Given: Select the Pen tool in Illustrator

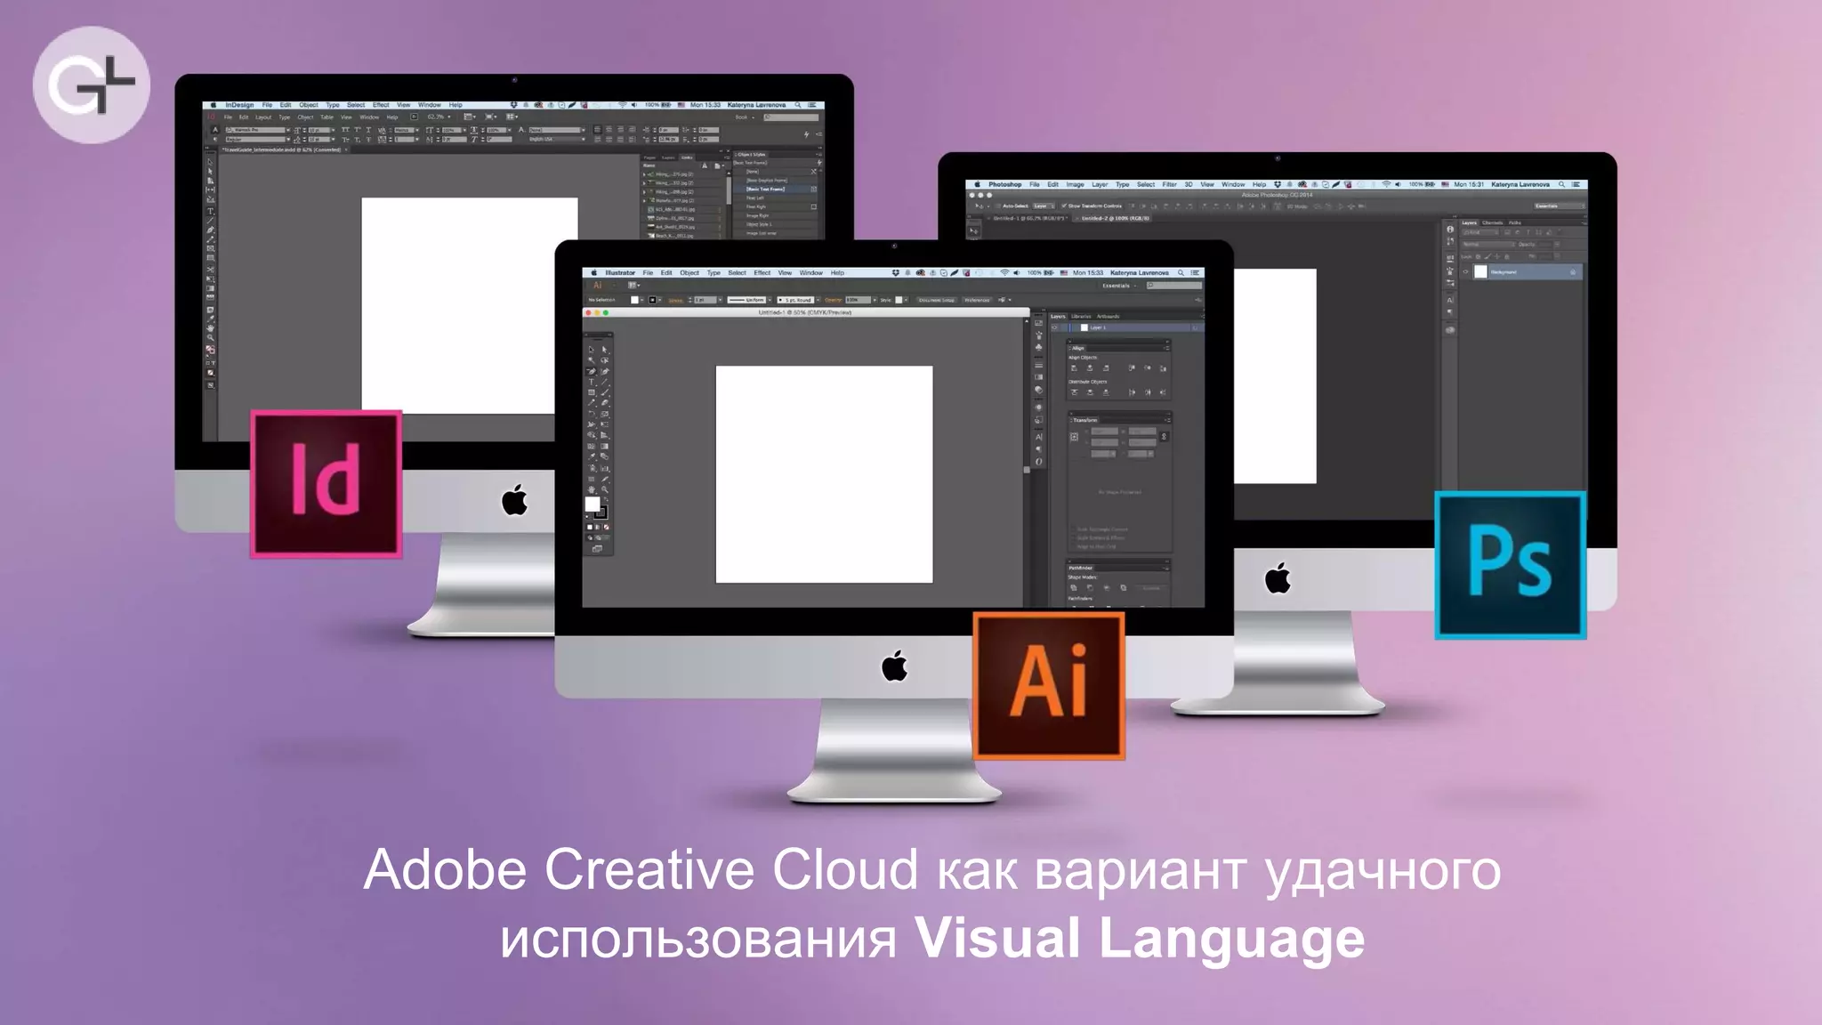Looking at the screenshot, I should [x=591, y=371].
